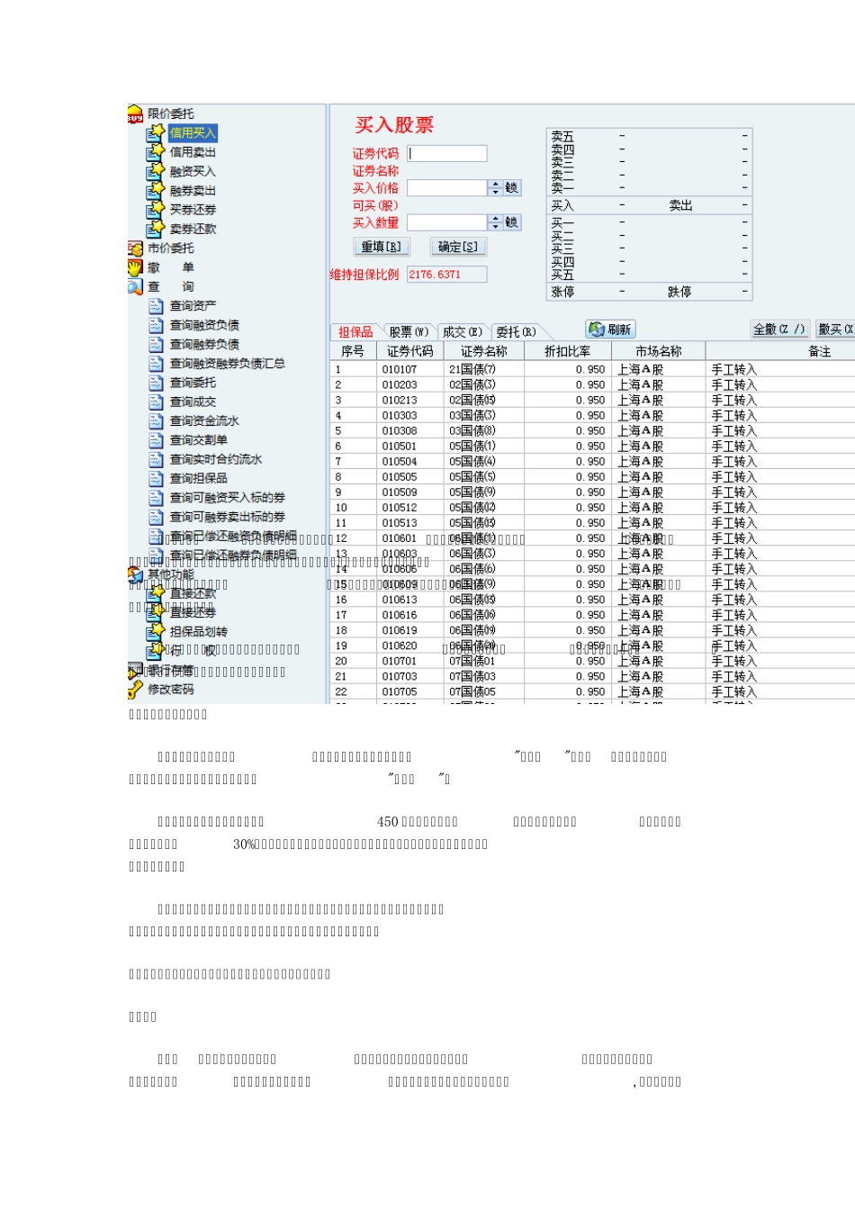This screenshot has width=855, height=1210.
Task: Click the icon beside 买券还券
Action: (156, 209)
